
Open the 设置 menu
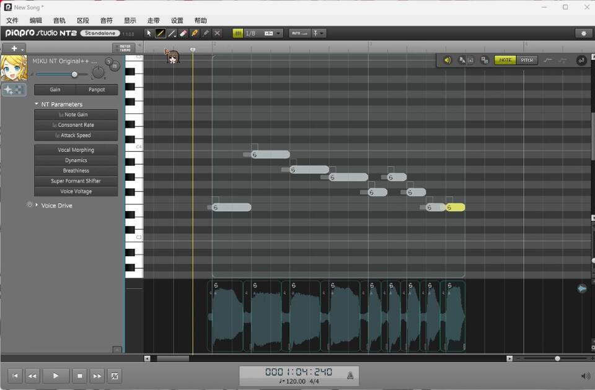177,20
